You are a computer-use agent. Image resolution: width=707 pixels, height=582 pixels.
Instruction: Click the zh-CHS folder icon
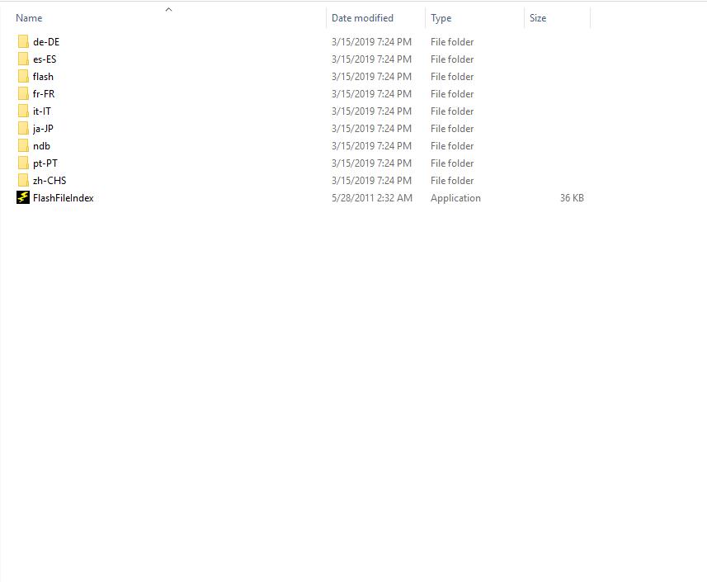tap(23, 181)
